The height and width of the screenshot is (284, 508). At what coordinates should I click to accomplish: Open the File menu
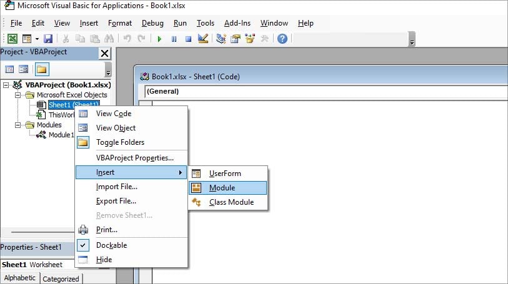pyautogui.click(x=16, y=23)
